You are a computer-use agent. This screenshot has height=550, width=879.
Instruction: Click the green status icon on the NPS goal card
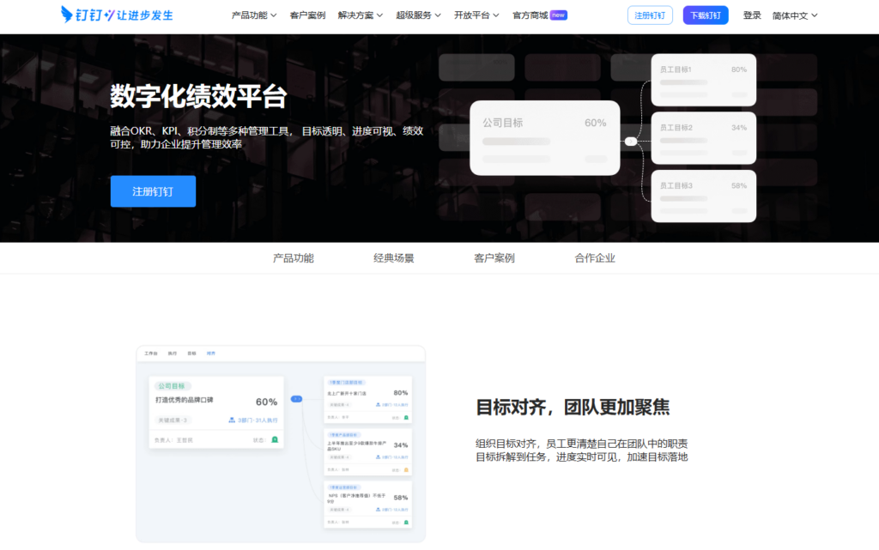click(406, 522)
